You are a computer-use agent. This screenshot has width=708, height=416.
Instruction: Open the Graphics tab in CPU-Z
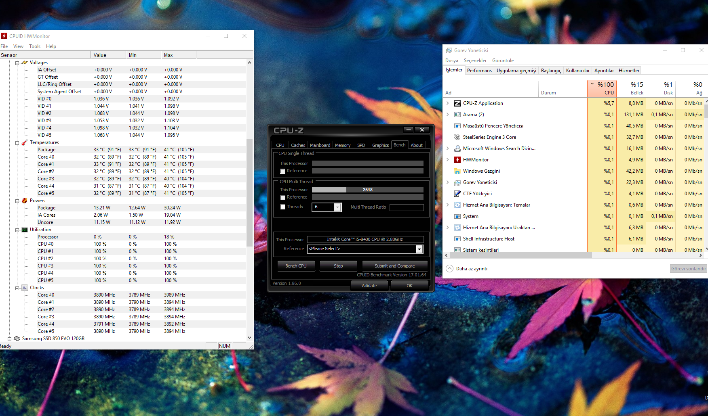381,145
